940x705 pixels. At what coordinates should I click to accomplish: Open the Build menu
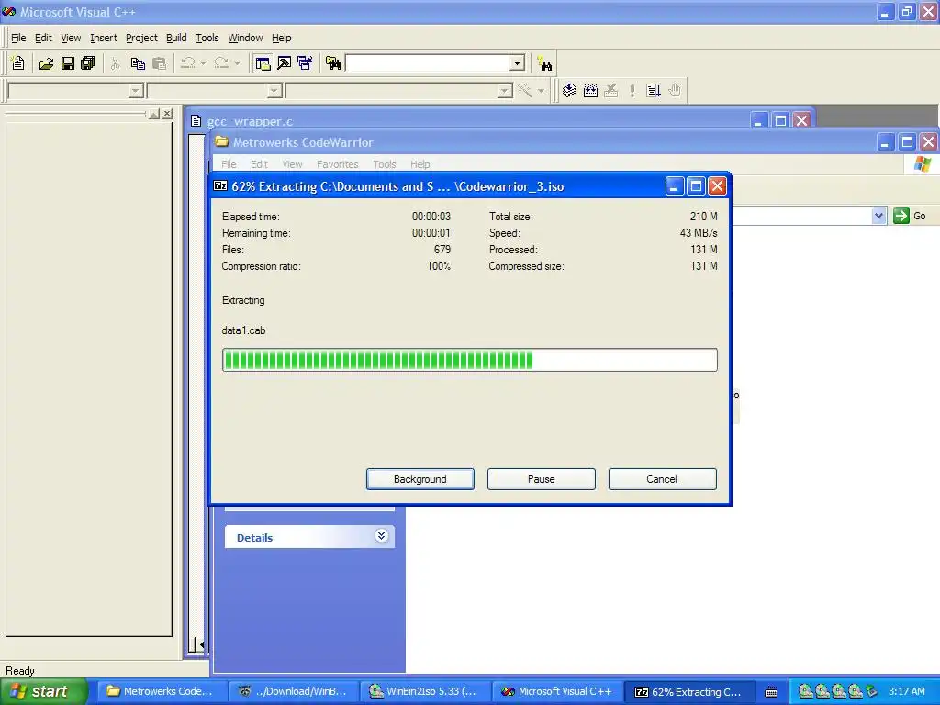pyautogui.click(x=176, y=38)
